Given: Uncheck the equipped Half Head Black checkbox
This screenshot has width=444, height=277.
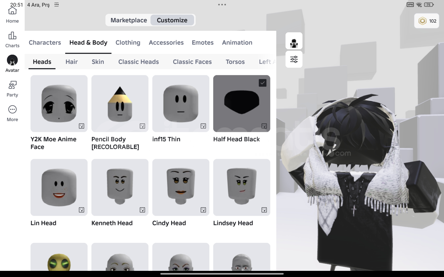Looking at the screenshot, I should pyautogui.click(x=263, y=83).
